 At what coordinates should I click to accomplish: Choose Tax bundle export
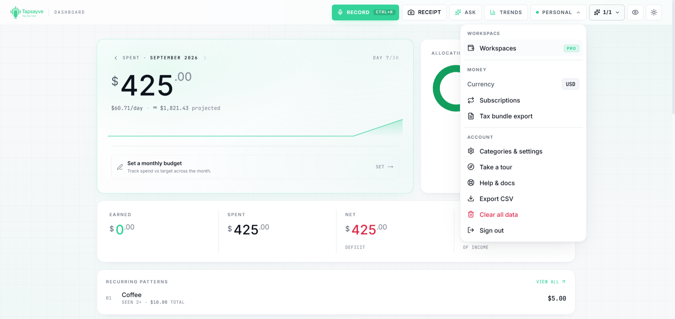523,116
